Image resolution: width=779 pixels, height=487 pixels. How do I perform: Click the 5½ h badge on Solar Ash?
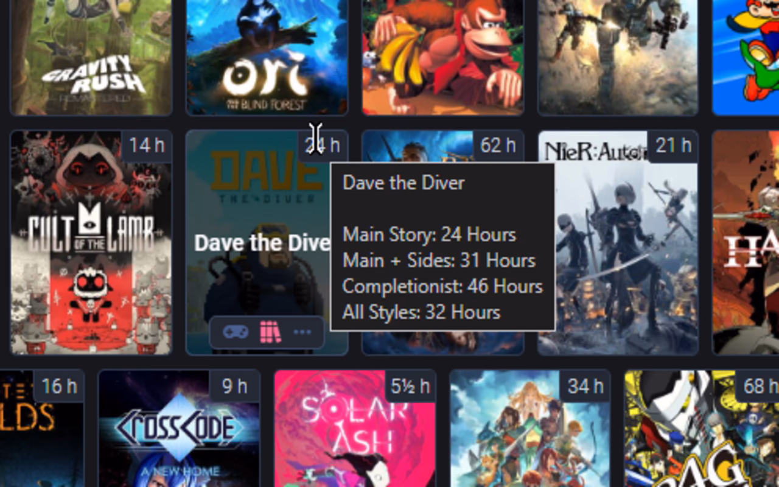point(410,386)
